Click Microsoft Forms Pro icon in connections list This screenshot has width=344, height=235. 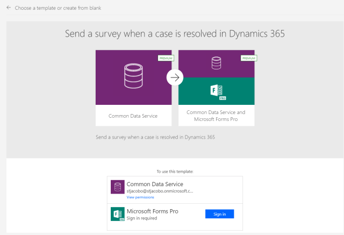click(x=117, y=213)
